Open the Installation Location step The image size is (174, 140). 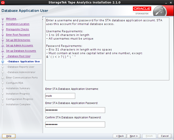[18, 24]
